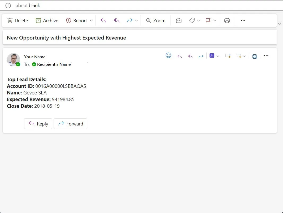Screen dimensions: 283x213
Task: Collapse the ribbon using the far-right chevron
Action: click(280, 24)
